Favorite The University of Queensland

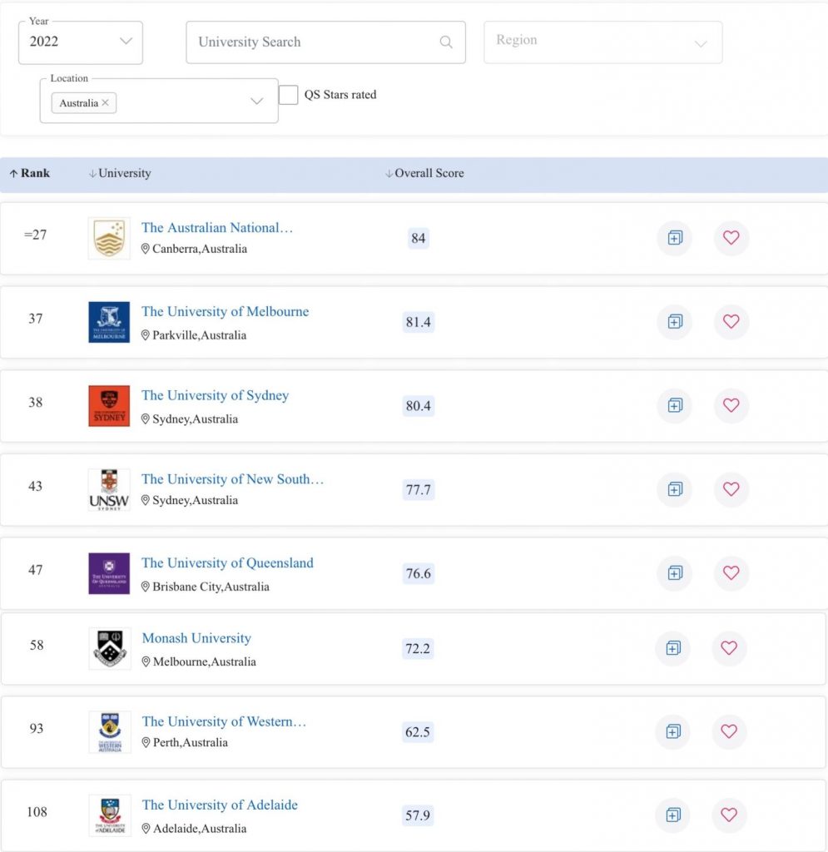click(731, 572)
